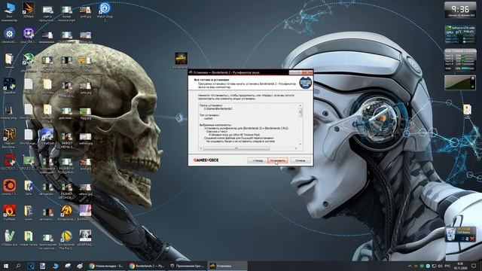This screenshot has height=271, width=482.
Task: Open the GPU-Z desktop shortcut
Action: [29, 163]
